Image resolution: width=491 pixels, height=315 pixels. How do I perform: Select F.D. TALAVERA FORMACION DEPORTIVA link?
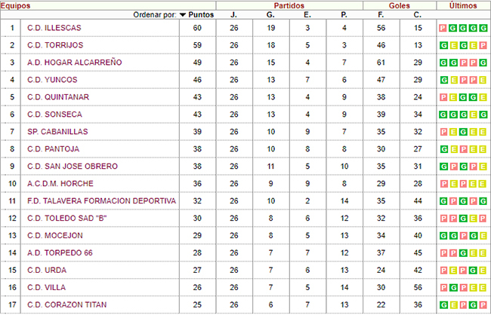click(x=101, y=201)
